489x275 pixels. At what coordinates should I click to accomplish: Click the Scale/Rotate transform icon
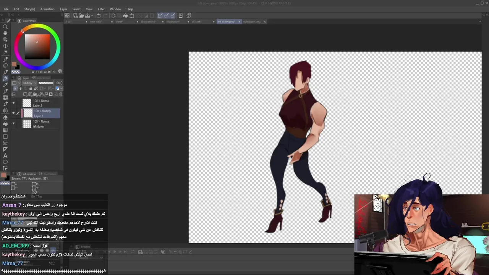(x=132, y=16)
